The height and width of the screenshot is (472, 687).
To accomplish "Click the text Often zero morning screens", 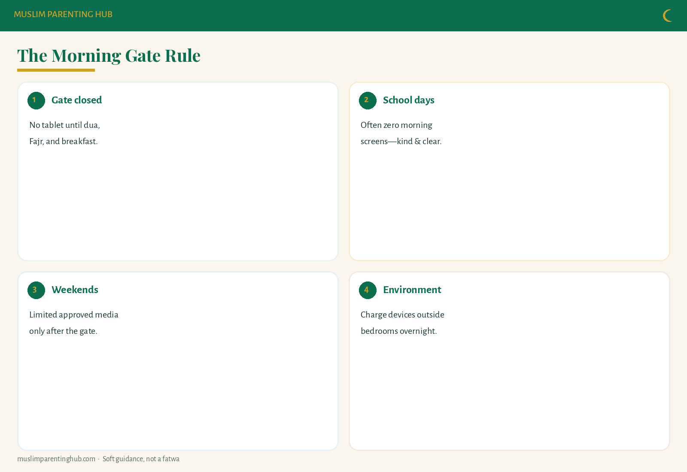I will pos(396,133).
